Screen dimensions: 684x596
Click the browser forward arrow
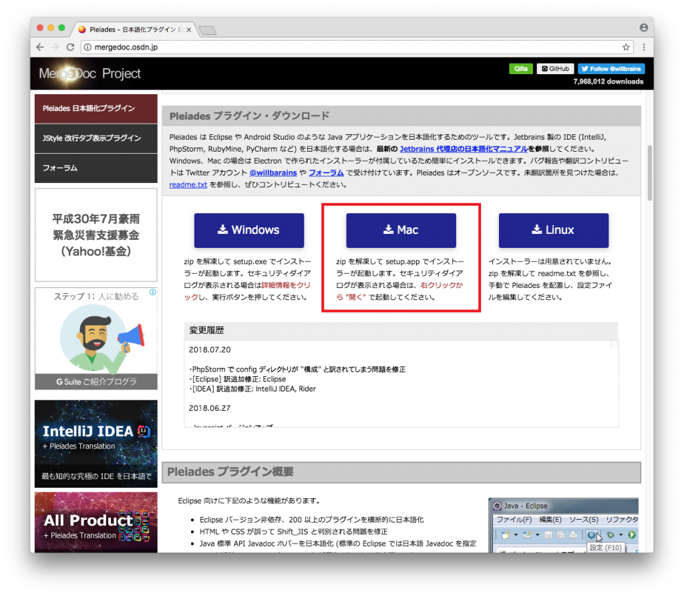[x=56, y=47]
